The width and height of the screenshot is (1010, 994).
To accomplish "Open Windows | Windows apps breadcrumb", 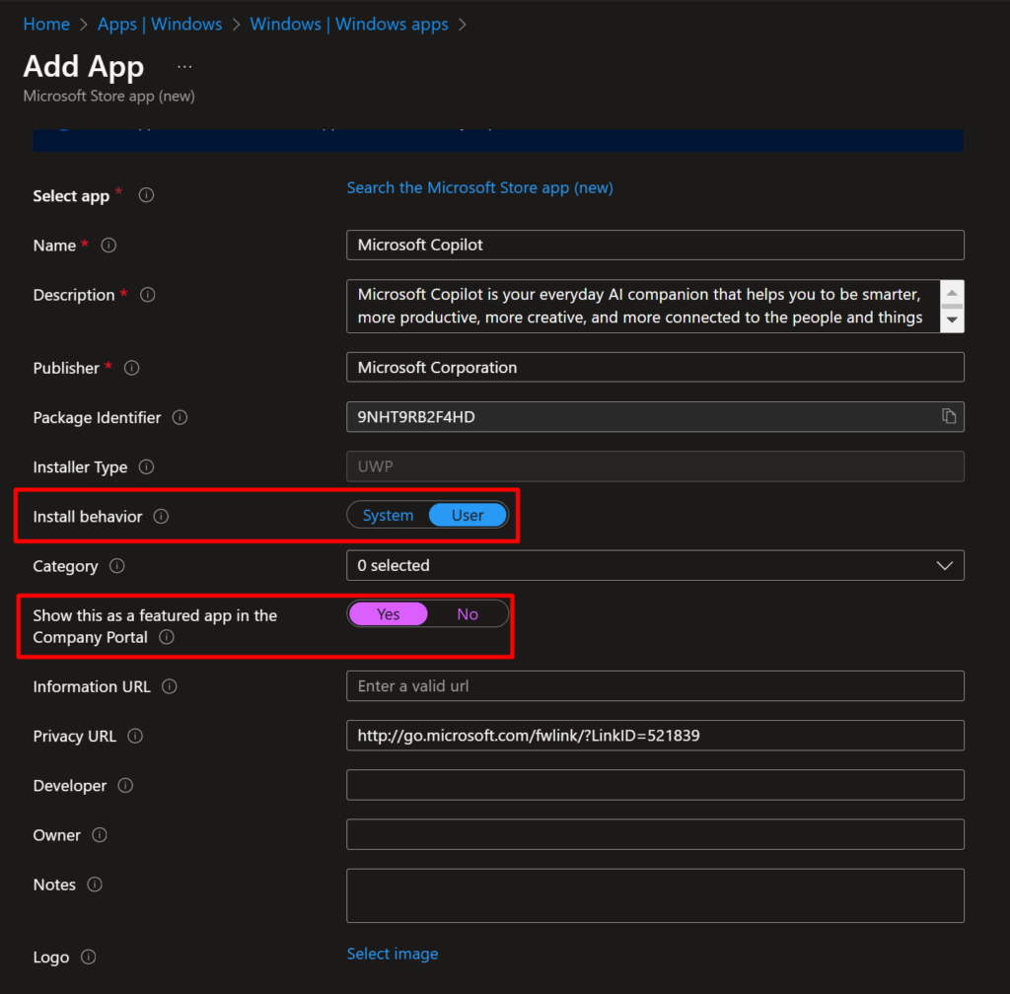I will 349,24.
